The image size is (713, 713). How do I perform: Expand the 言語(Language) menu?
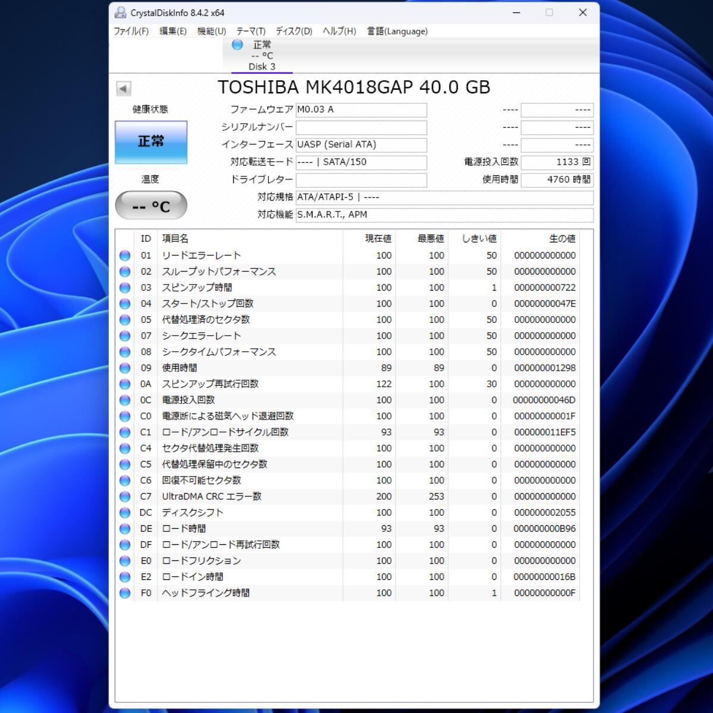[397, 31]
